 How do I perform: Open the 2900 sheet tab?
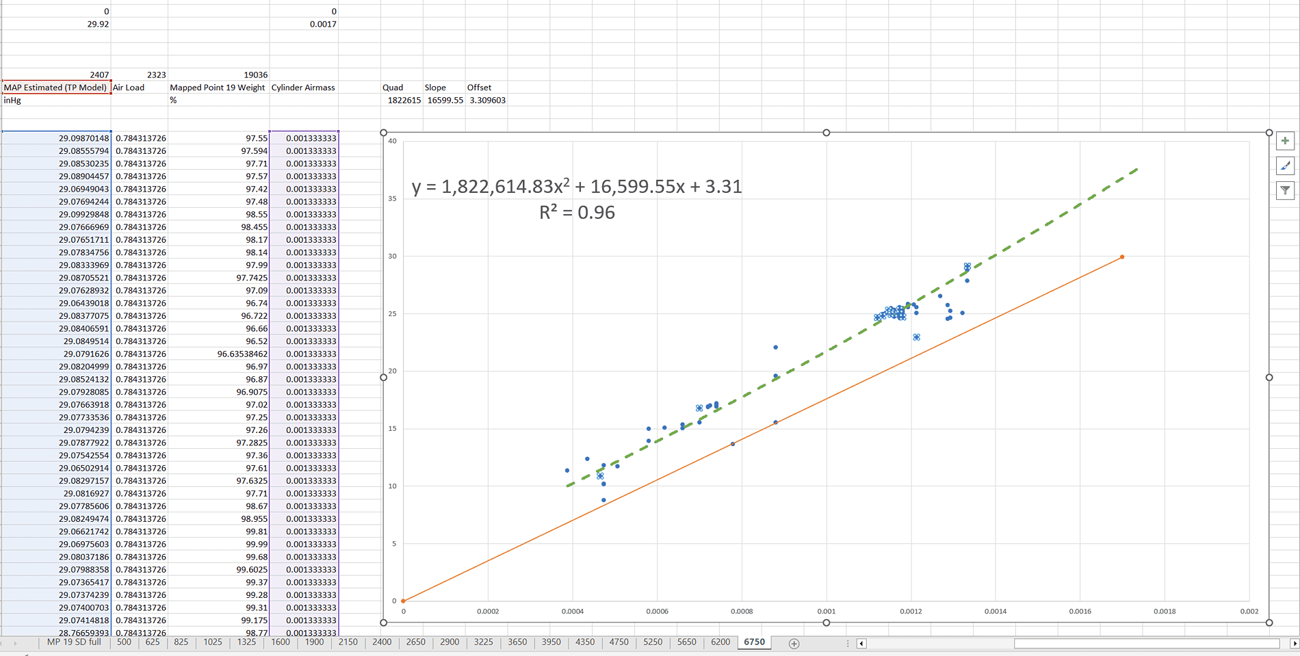450,642
